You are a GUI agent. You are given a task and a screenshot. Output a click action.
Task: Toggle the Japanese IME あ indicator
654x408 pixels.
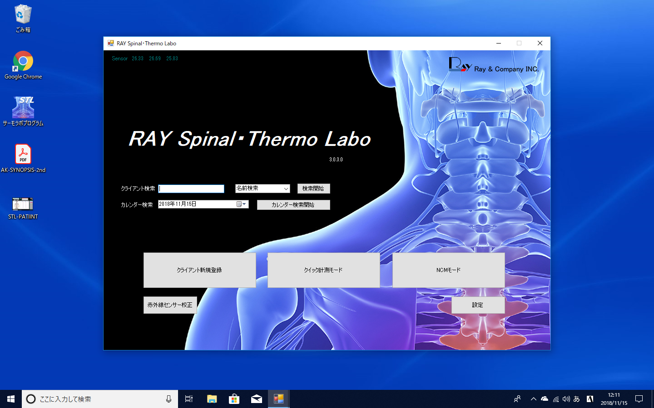pos(577,399)
